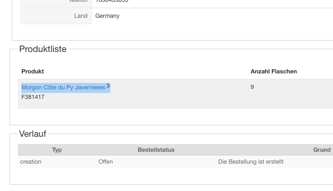Click the Bestellstatus column header
The image size is (333, 191).
pos(156,150)
